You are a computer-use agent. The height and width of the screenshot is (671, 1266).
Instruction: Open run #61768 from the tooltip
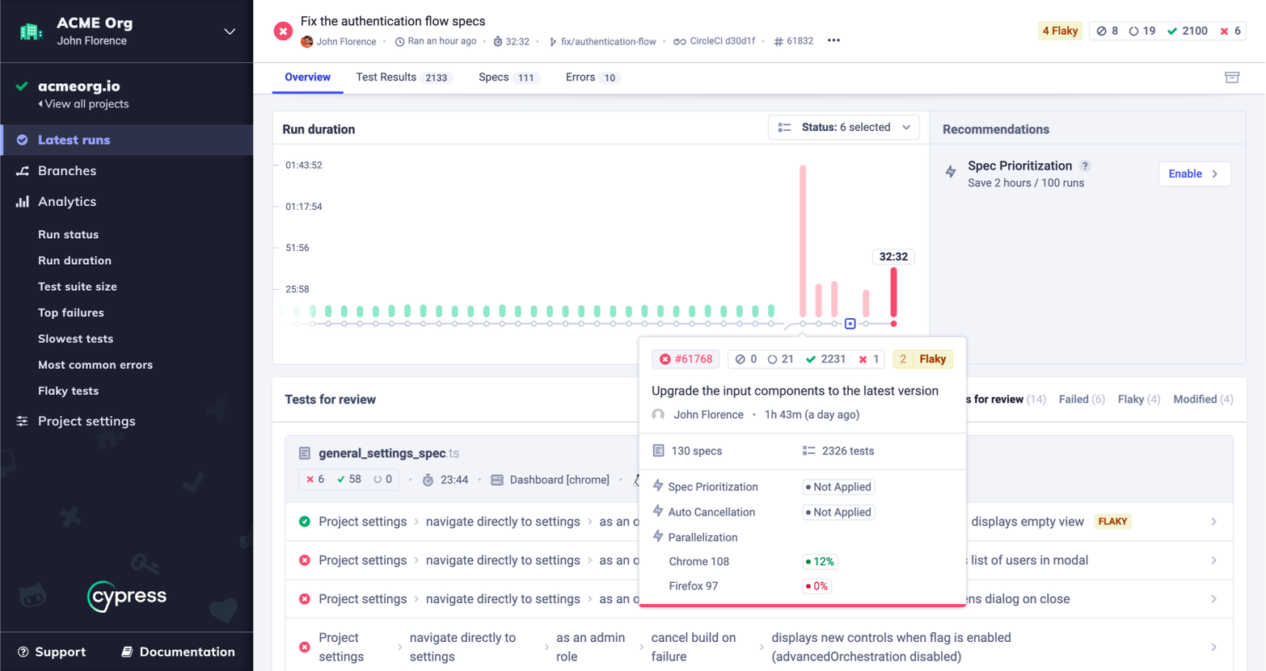(686, 359)
